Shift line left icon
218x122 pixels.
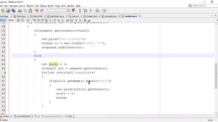coord(67,20)
